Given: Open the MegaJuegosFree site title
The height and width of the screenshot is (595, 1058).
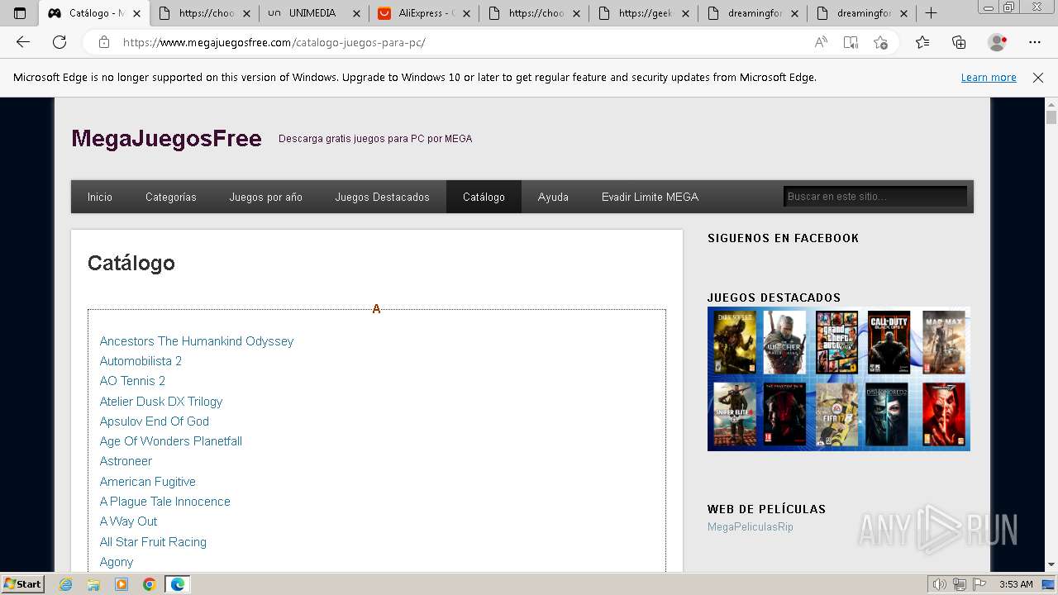Looking at the screenshot, I should tap(166, 138).
